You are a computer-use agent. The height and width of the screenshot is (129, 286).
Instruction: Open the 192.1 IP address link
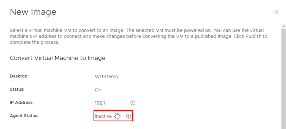100,103
